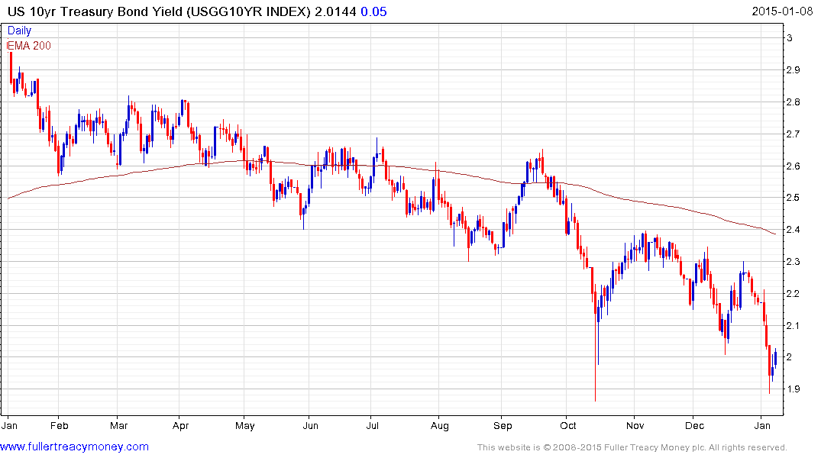The image size is (821, 458).
Task: Click the 'Daily' interval label
Action: pos(19,31)
